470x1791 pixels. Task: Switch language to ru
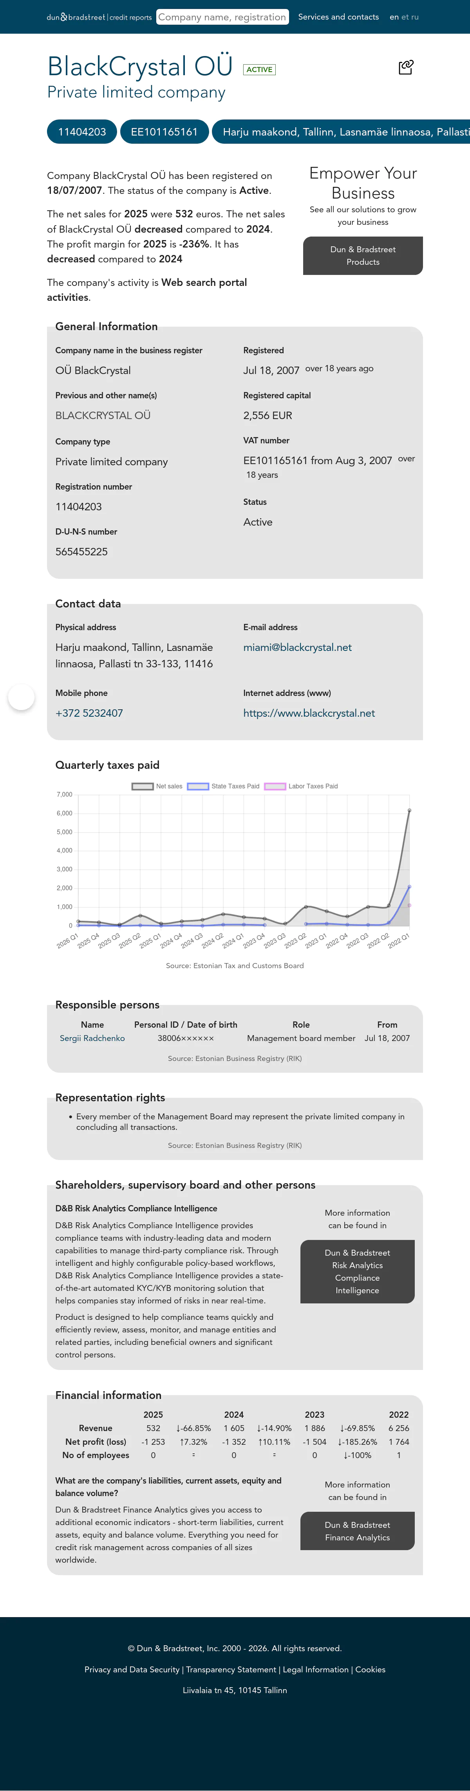415,17
